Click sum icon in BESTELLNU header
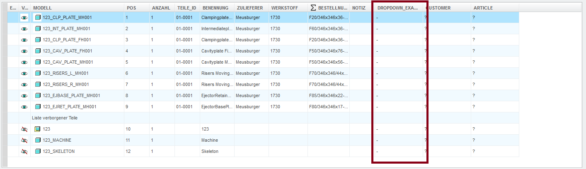This screenshot has height=169, width=586. point(313,8)
